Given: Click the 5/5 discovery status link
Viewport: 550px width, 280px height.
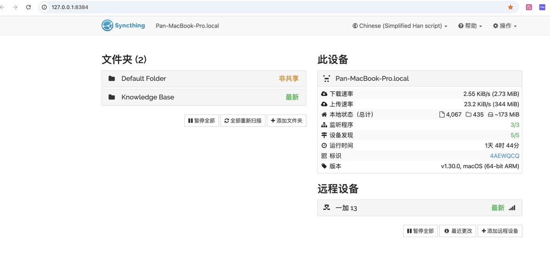Looking at the screenshot, I should (515, 135).
